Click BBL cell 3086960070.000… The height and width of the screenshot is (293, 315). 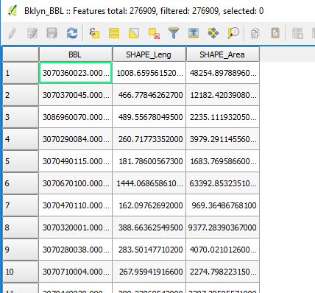76,117
